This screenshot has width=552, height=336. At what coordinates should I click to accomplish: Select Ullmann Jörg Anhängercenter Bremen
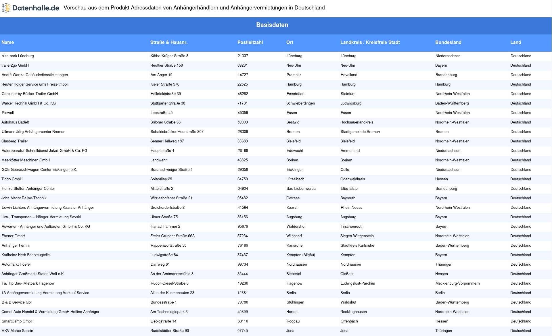(x=33, y=132)
